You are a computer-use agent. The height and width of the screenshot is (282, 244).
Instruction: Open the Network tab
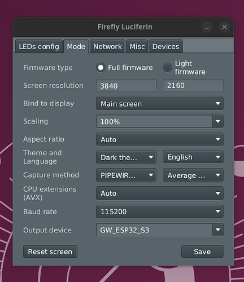[107, 46]
